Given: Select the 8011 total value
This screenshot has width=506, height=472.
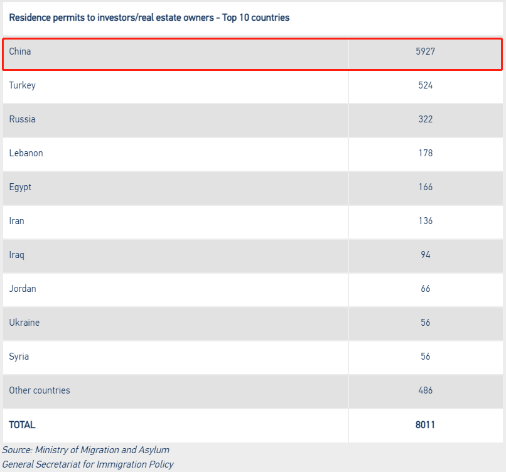Looking at the screenshot, I should tap(425, 424).
